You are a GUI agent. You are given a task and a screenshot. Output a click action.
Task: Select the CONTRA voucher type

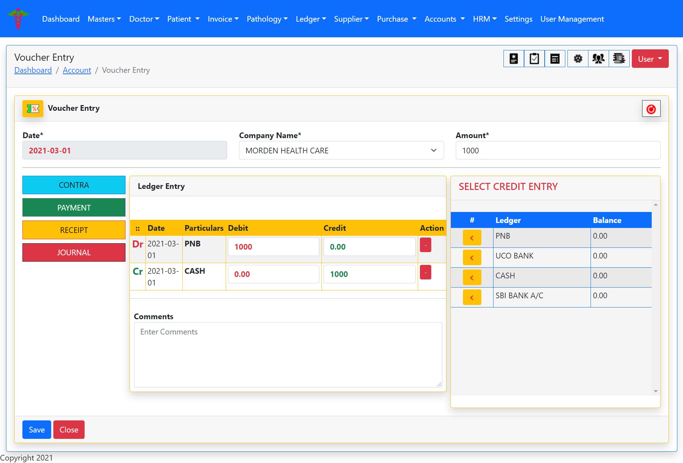(74, 185)
